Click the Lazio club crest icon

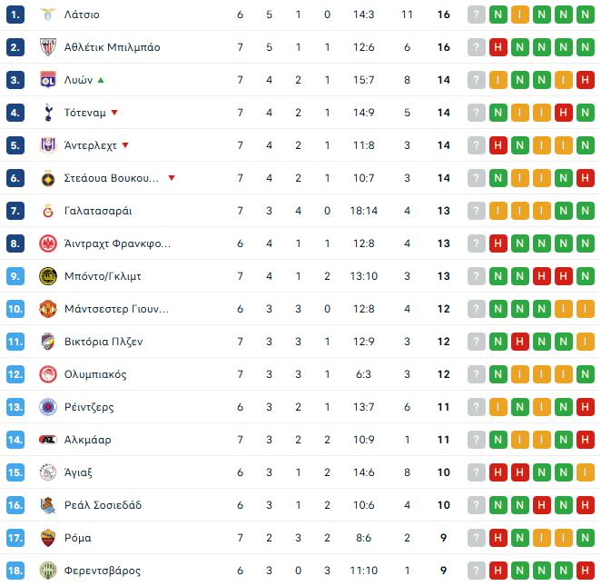[x=47, y=15]
